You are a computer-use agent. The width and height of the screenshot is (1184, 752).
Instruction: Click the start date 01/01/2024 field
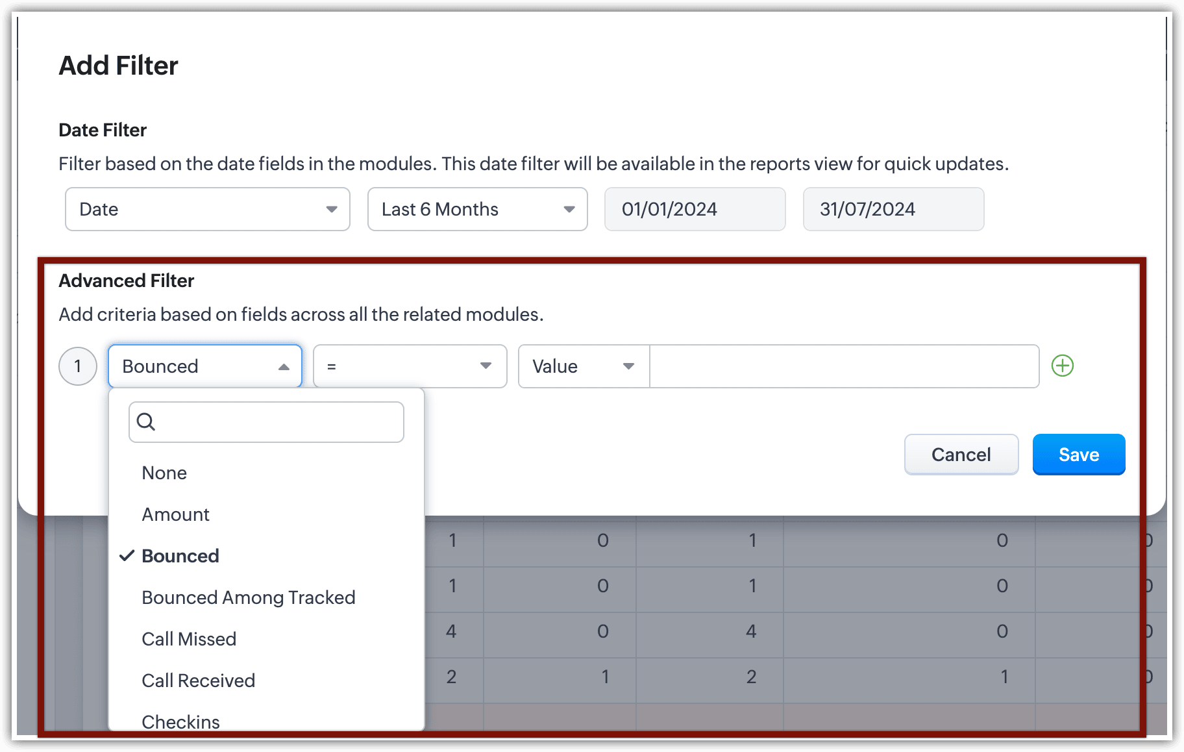pyautogui.click(x=695, y=209)
